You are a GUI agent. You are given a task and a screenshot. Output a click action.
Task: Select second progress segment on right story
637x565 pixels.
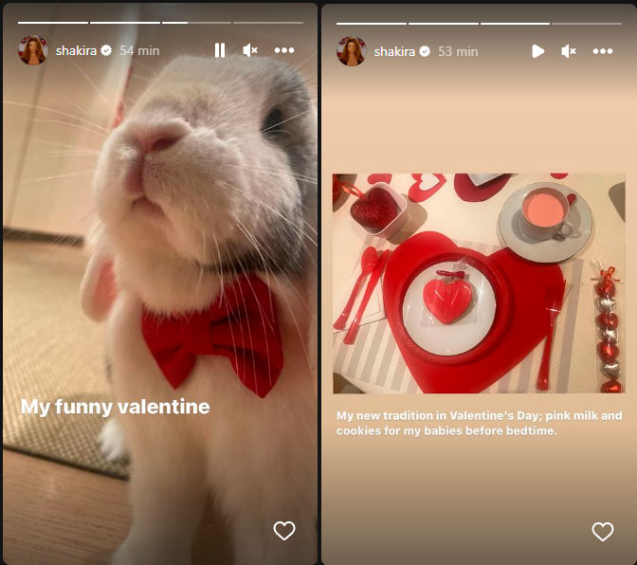[444, 24]
